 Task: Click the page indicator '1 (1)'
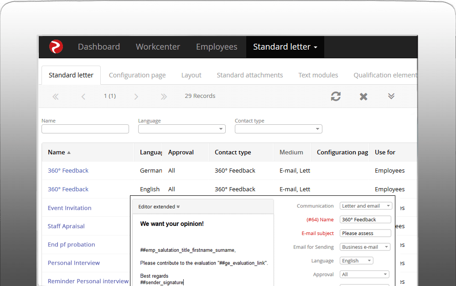pyautogui.click(x=110, y=96)
